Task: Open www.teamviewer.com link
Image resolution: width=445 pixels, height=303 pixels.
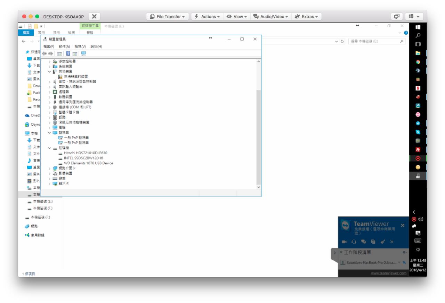Action: coord(388,273)
